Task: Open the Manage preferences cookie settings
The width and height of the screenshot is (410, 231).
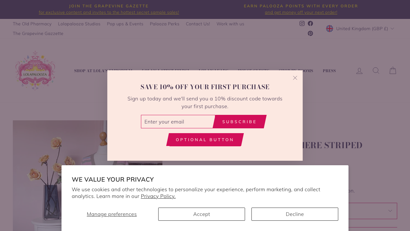Action: pos(111,214)
